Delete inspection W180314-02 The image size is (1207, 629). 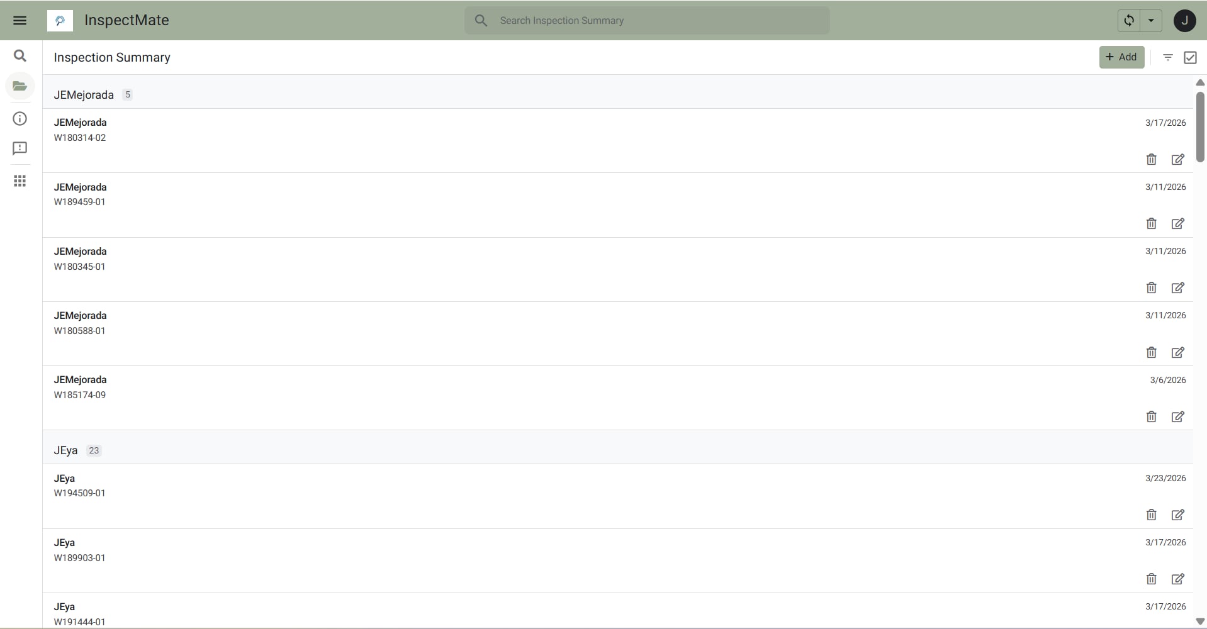(x=1151, y=159)
